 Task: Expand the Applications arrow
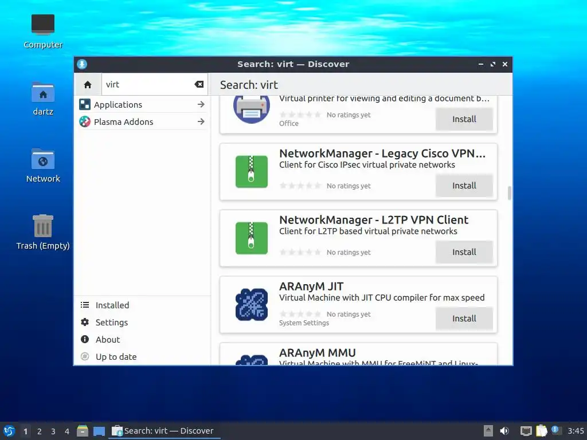point(201,104)
